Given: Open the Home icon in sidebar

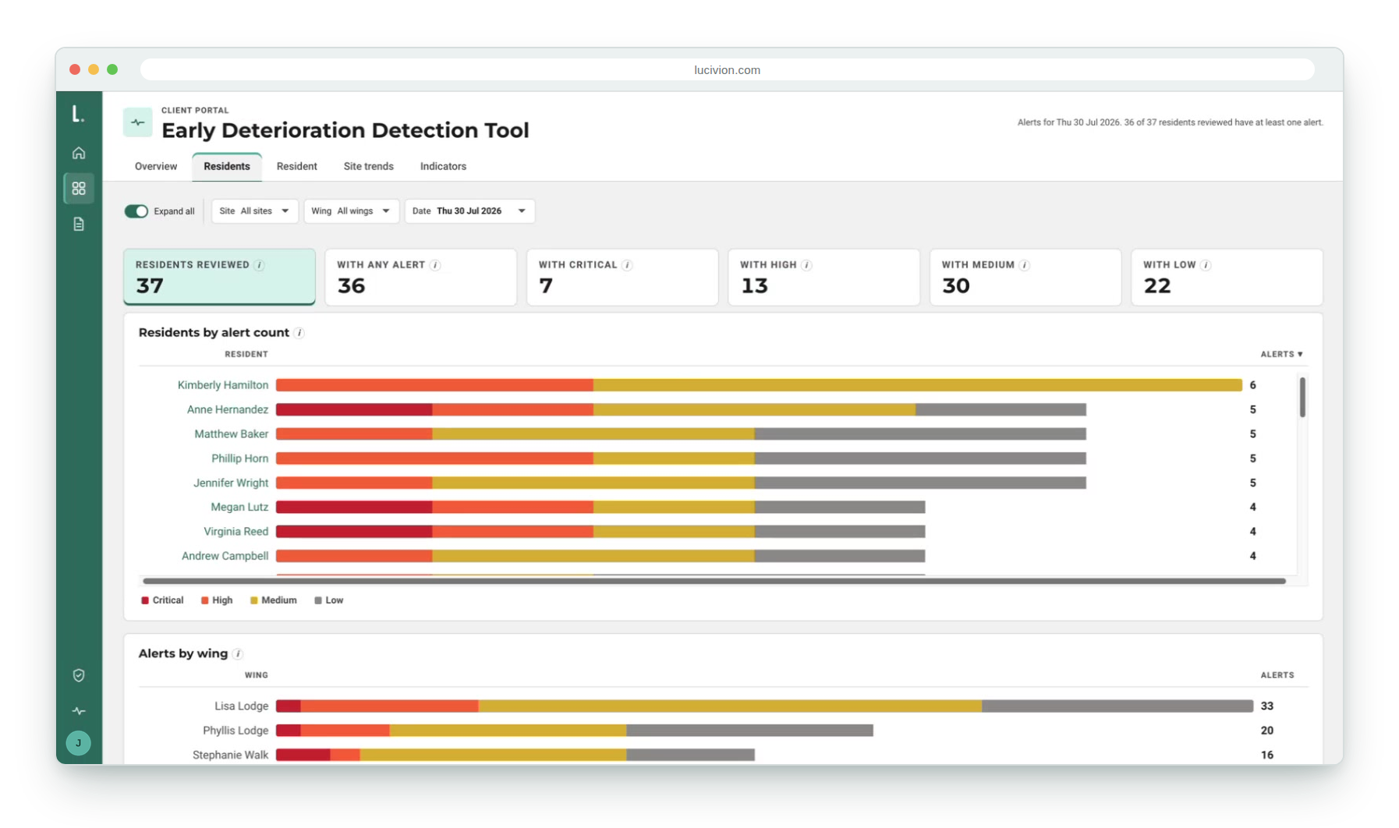Looking at the screenshot, I should [x=79, y=153].
